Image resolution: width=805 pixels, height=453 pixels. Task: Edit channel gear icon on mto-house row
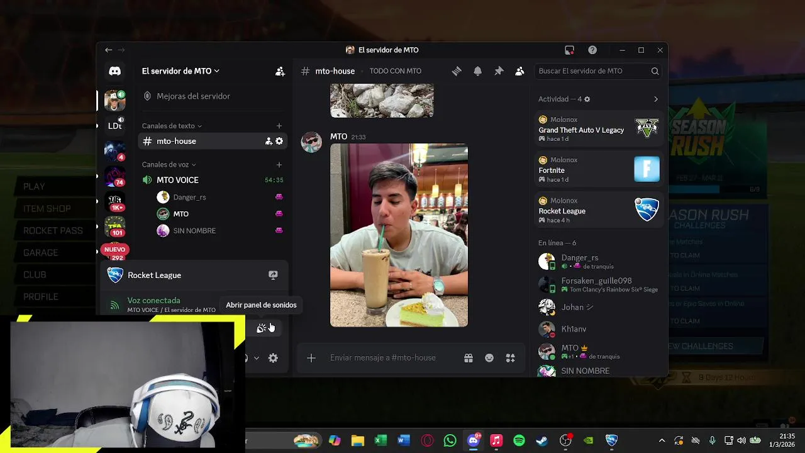[279, 142]
